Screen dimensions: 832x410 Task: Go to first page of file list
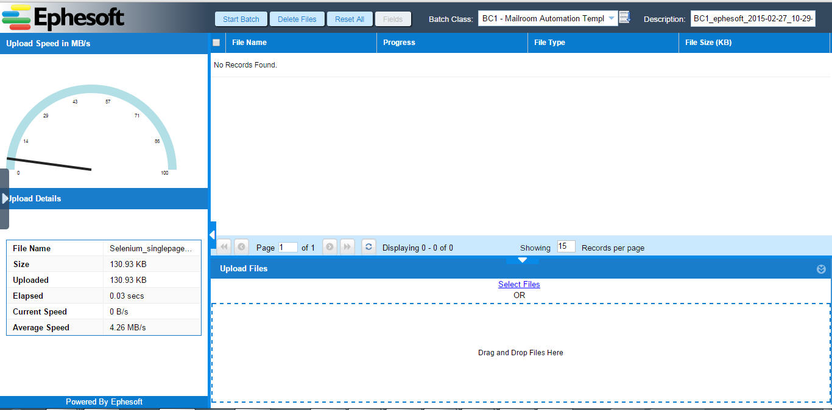[x=224, y=247]
